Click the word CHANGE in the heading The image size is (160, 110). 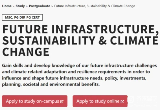tap(26, 52)
